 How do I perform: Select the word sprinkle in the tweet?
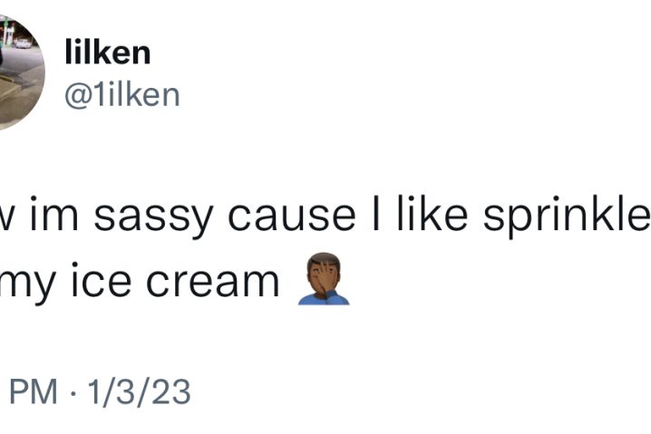click(x=568, y=217)
